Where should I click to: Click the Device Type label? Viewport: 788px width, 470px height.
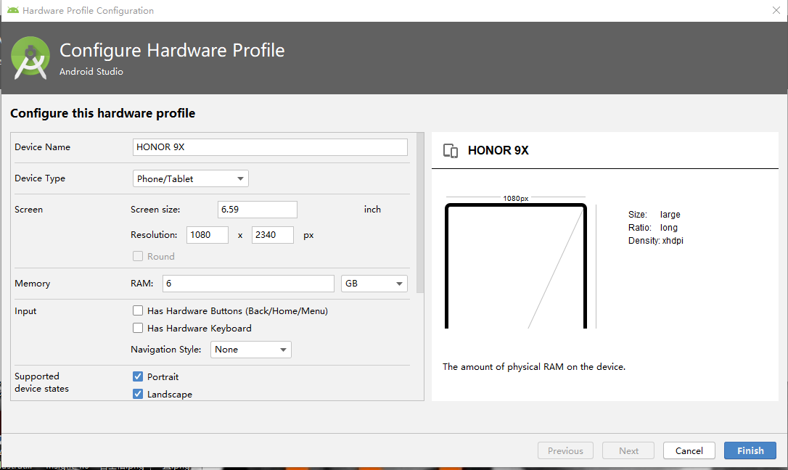tap(40, 178)
